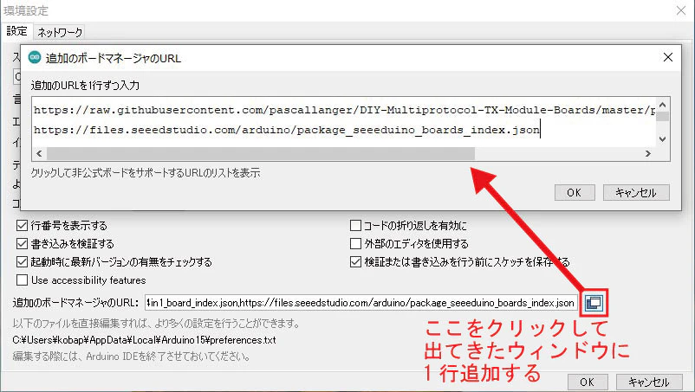Viewport: 695px width, 392px height.
Task: Click the board manager URL window icon button
Action: tap(594, 303)
